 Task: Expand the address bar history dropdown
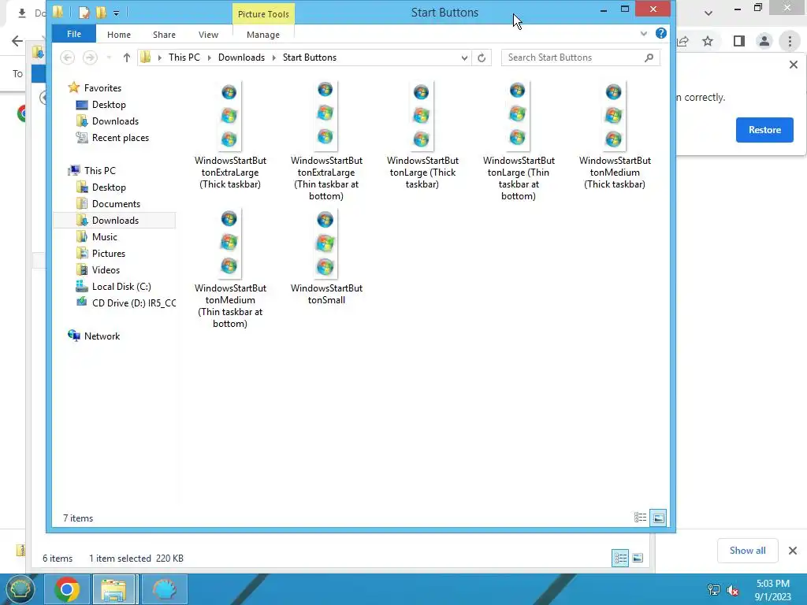[464, 58]
